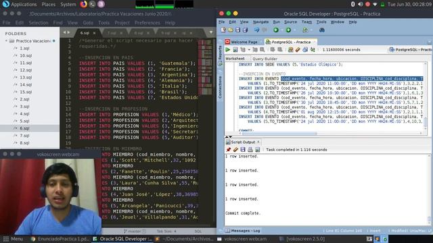
Task: Click the volume icon in system tray
Action: tap(361, 5)
